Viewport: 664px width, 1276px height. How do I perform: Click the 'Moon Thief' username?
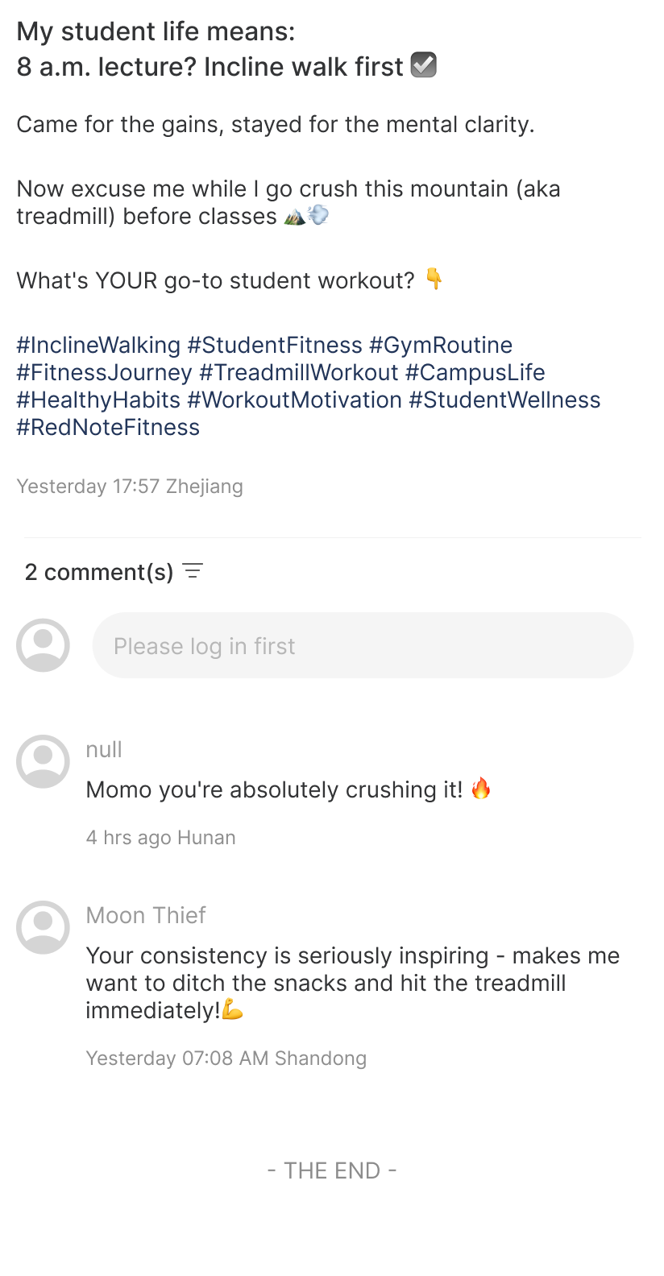(146, 915)
